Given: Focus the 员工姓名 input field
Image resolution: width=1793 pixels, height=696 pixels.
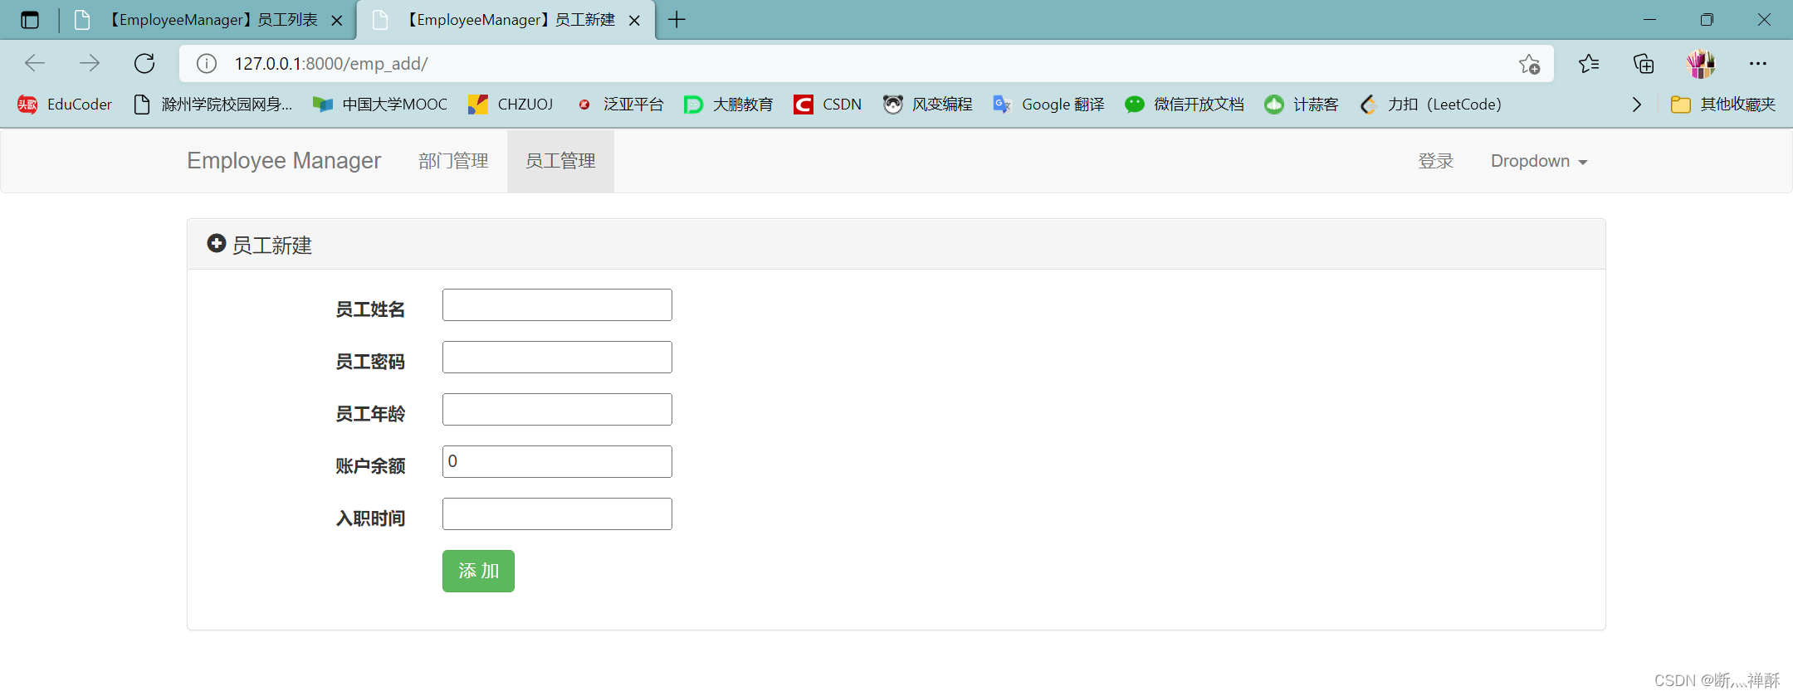Looking at the screenshot, I should (x=557, y=305).
